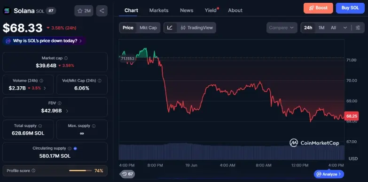
Task: Click the 74% profile score value
Action: click(x=99, y=171)
